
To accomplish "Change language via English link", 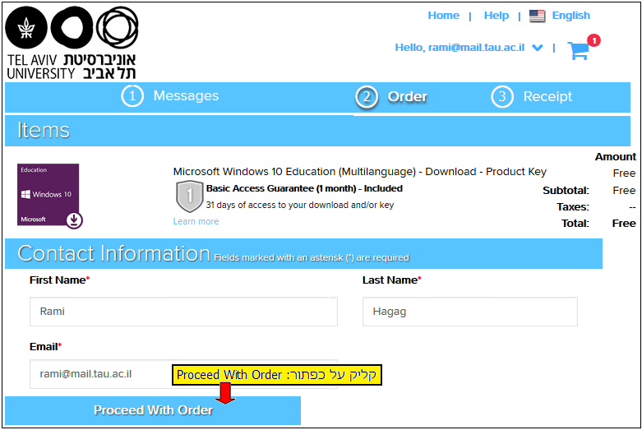I will pos(570,16).
